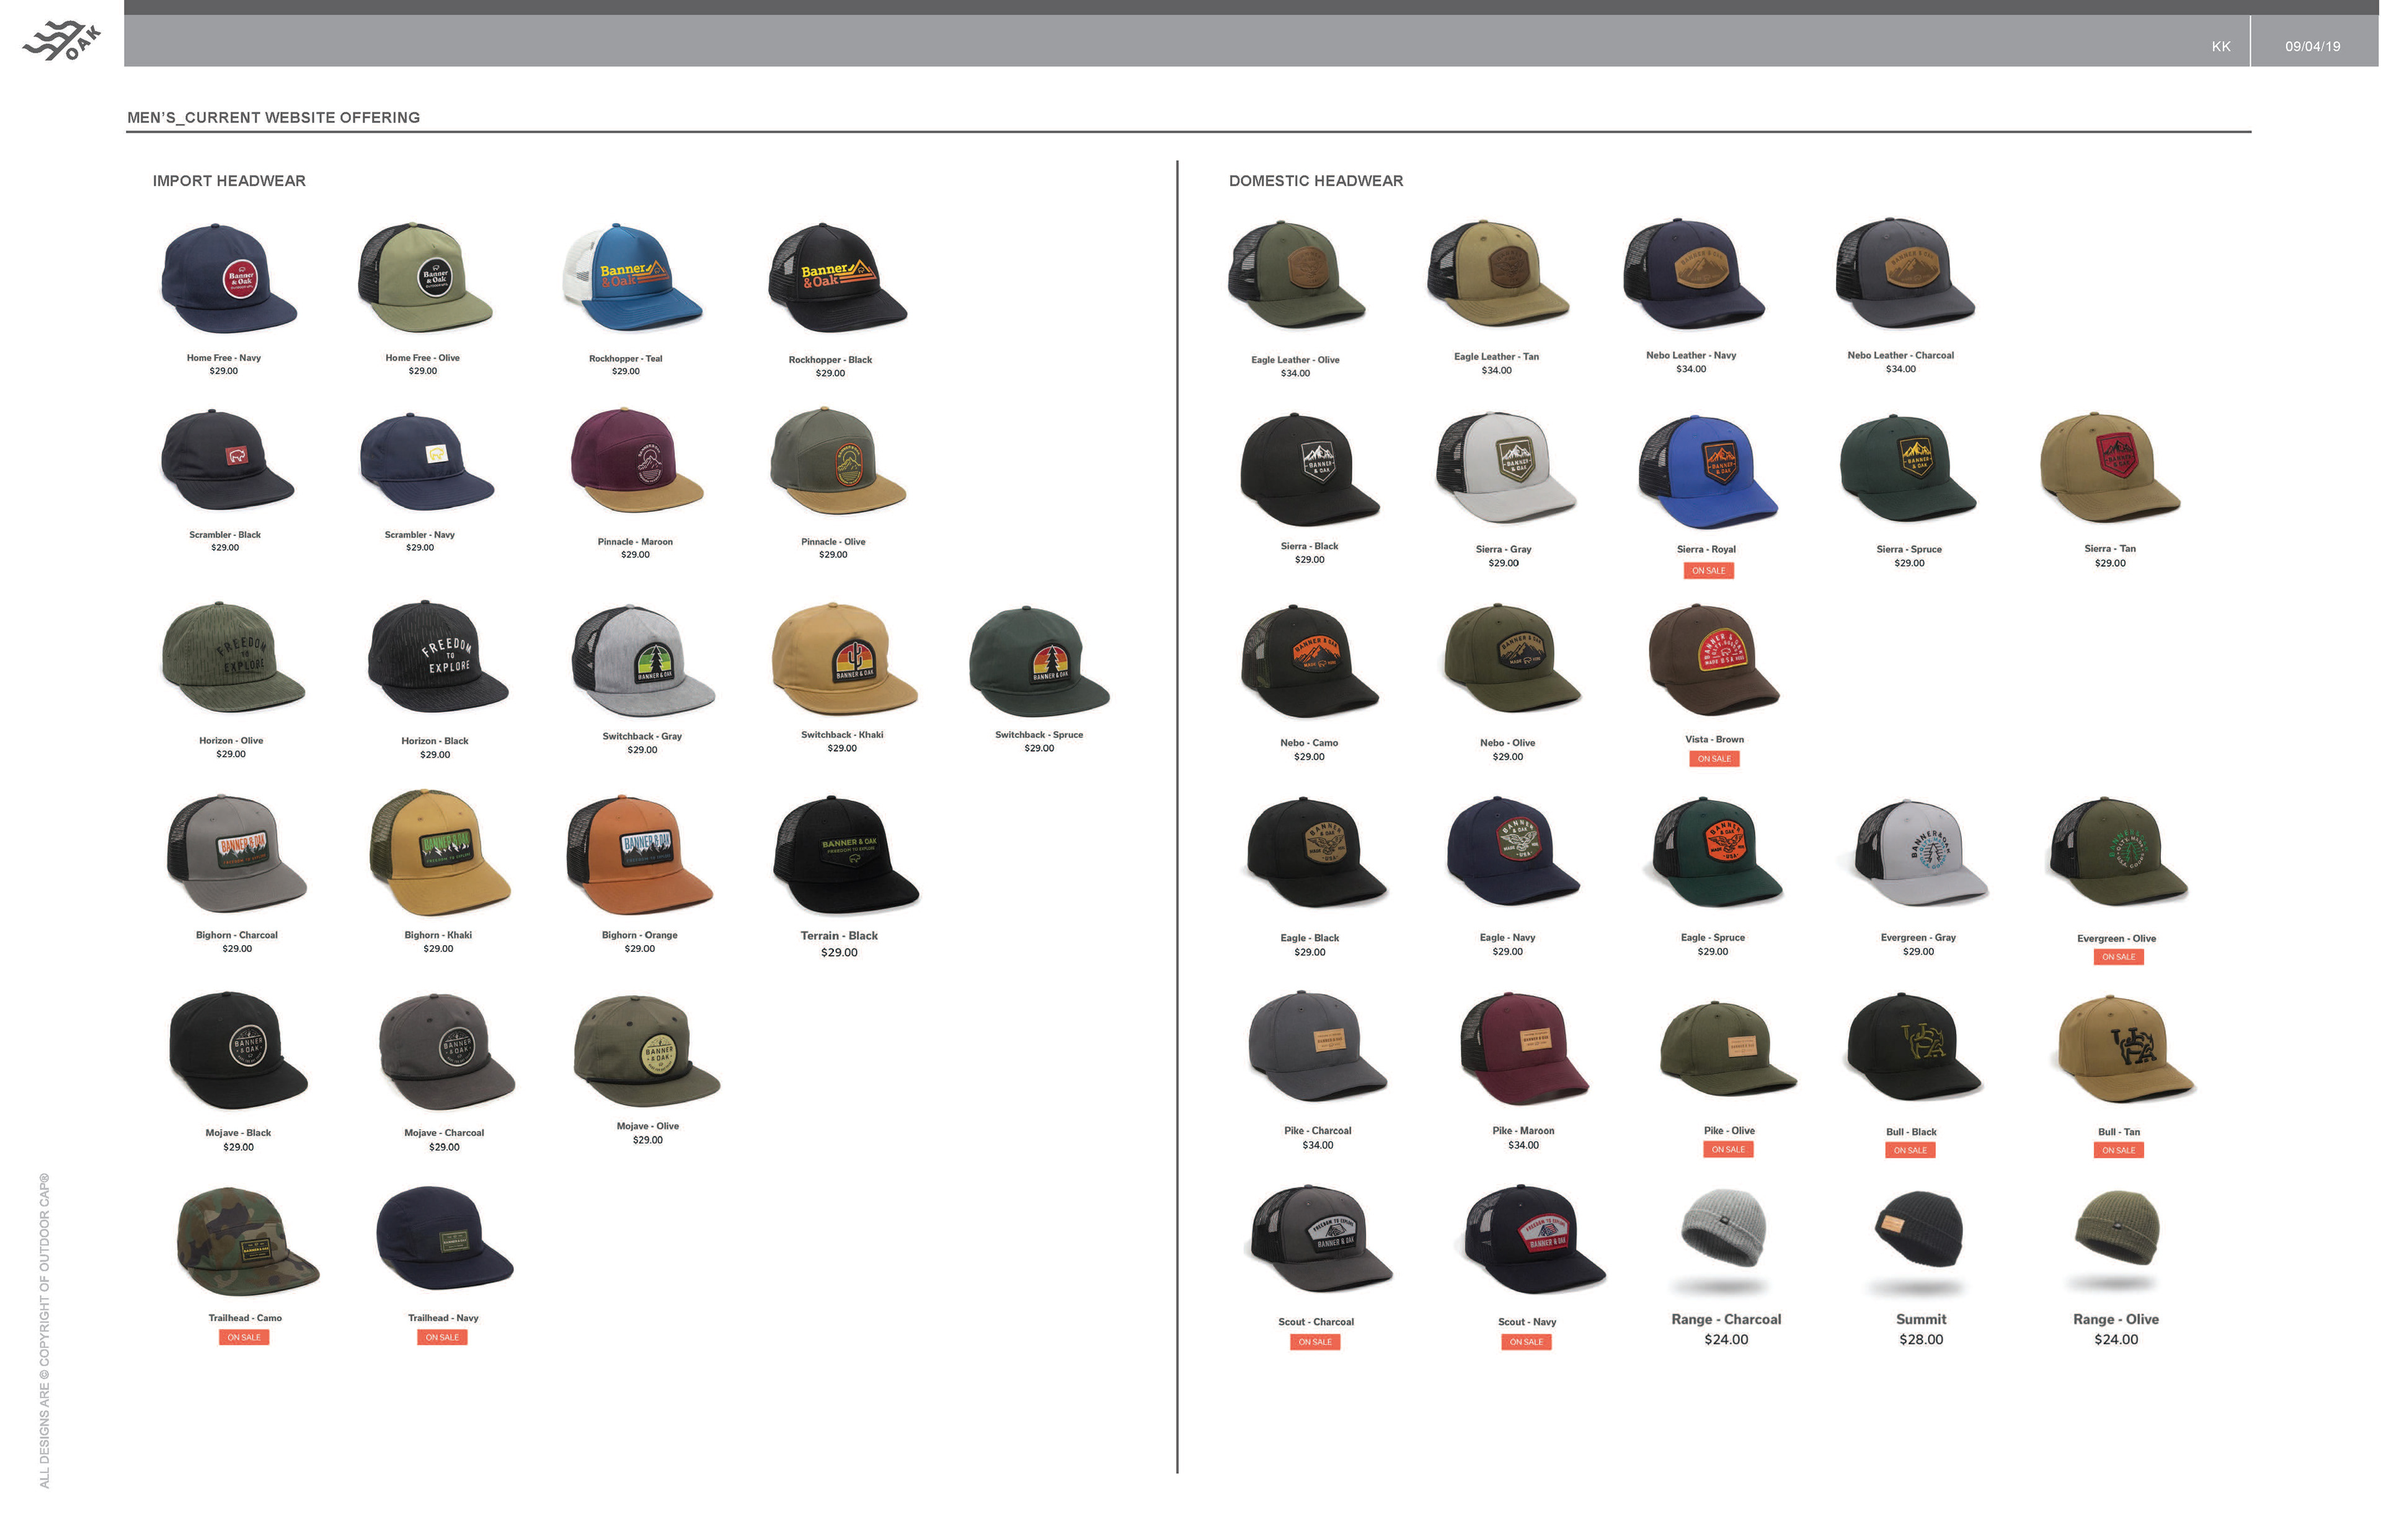Select the Import Headwear section heading
Viewport: 2381px width, 1540px height.
click(229, 181)
